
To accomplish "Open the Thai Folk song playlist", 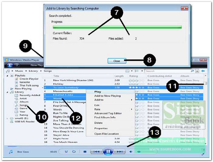I will point(29,86).
